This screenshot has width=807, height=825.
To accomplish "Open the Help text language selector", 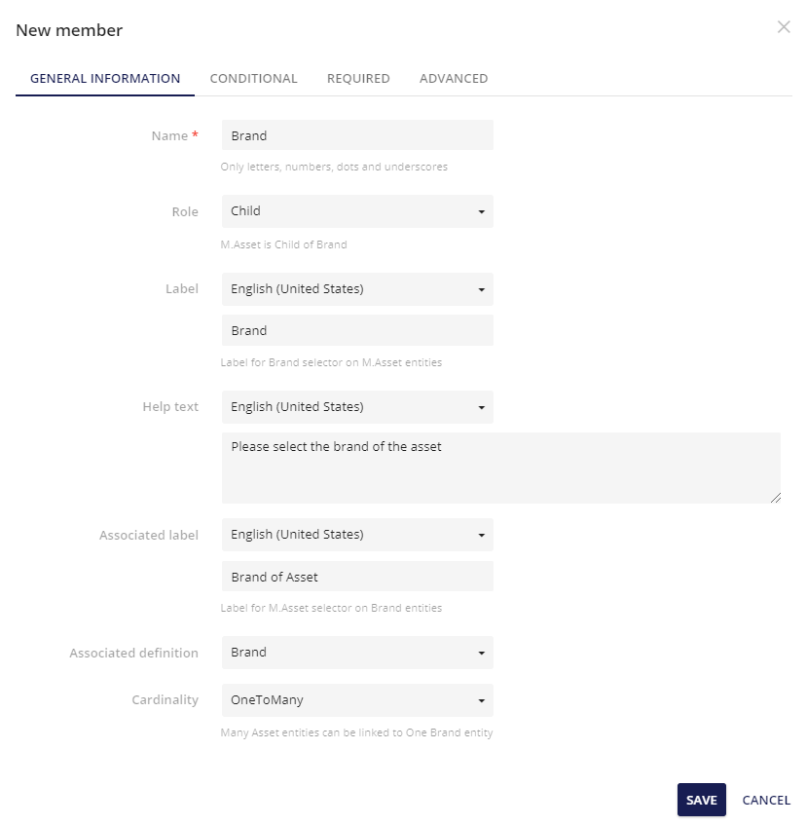I will [356, 407].
